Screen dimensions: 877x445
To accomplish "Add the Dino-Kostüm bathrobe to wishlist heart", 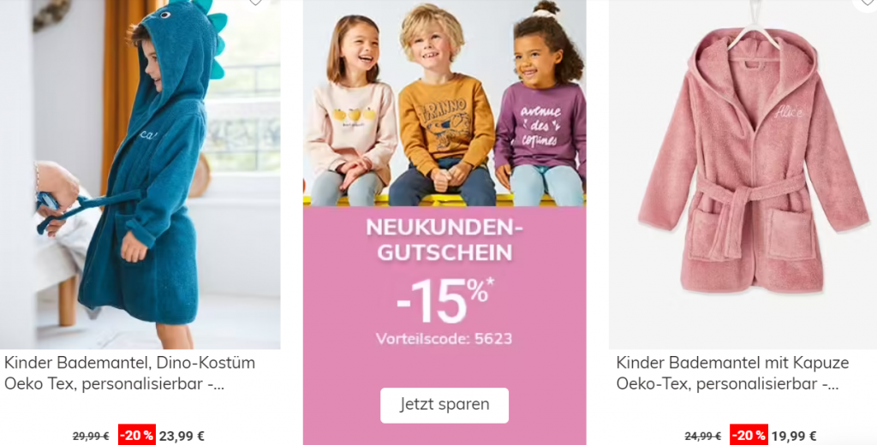I will pos(255,3).
